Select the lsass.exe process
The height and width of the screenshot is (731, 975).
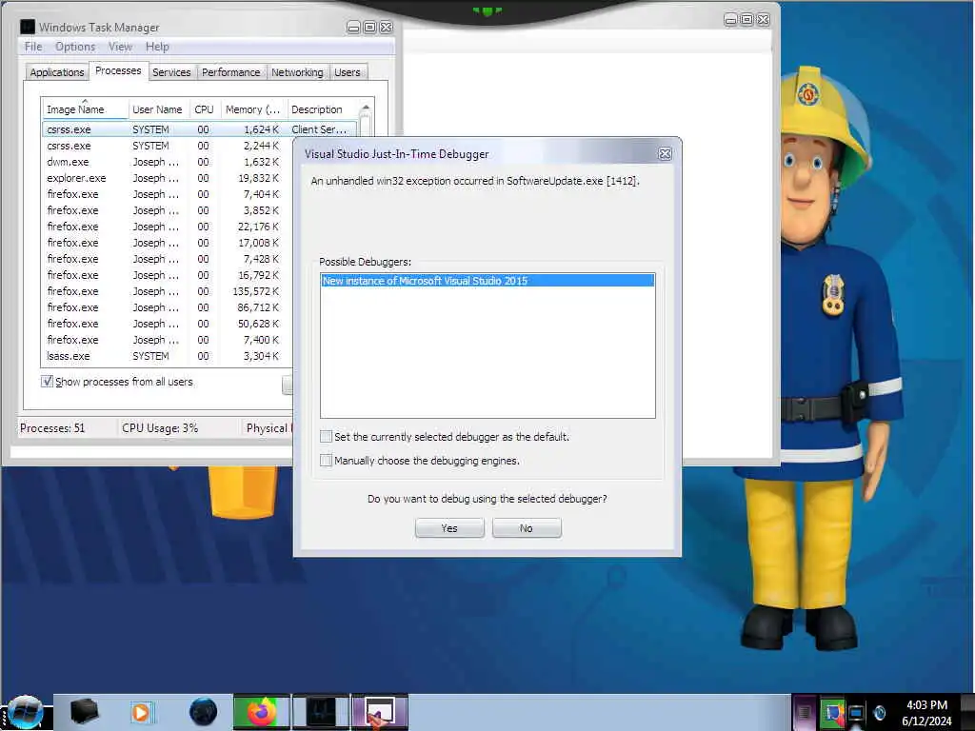coord(168,356)
